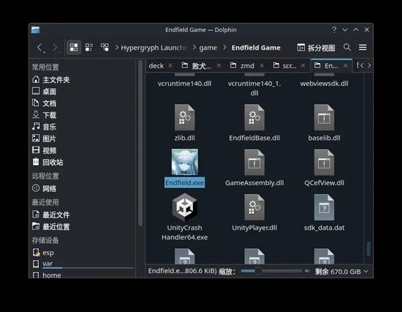Open the search magnifier in toolbar
The height and width of the screenshot is (312, 402).
(347, 48)
